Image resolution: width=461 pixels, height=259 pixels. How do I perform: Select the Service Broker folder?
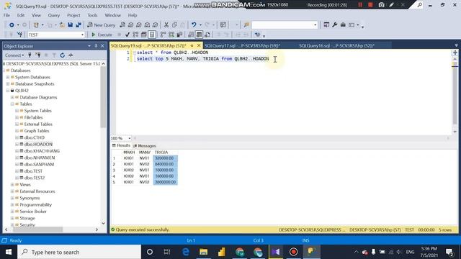click(x=33, y=212)
